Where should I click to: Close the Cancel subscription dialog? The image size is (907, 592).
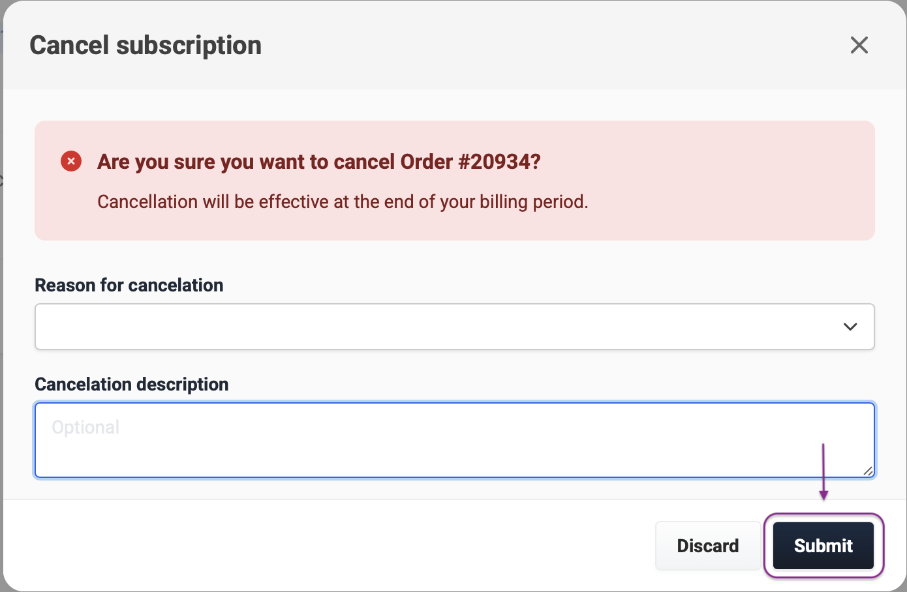(859, 45)
